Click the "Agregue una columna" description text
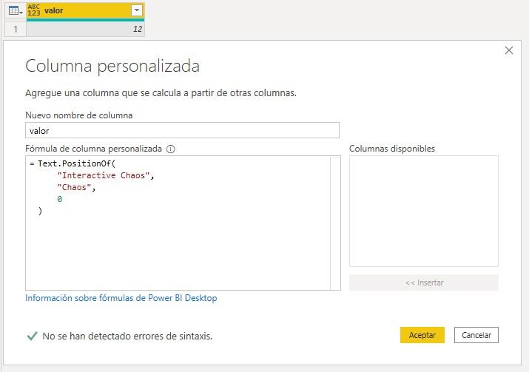Image resolution: width=529 pixels, height=372 pixels. 161,93
